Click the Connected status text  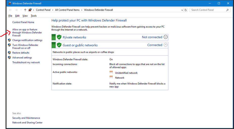pos(155,45)
